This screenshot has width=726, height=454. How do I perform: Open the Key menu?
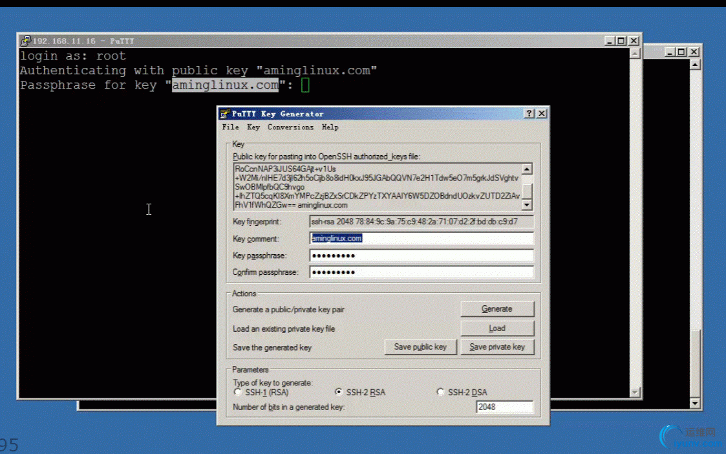(x=253, y=127)
